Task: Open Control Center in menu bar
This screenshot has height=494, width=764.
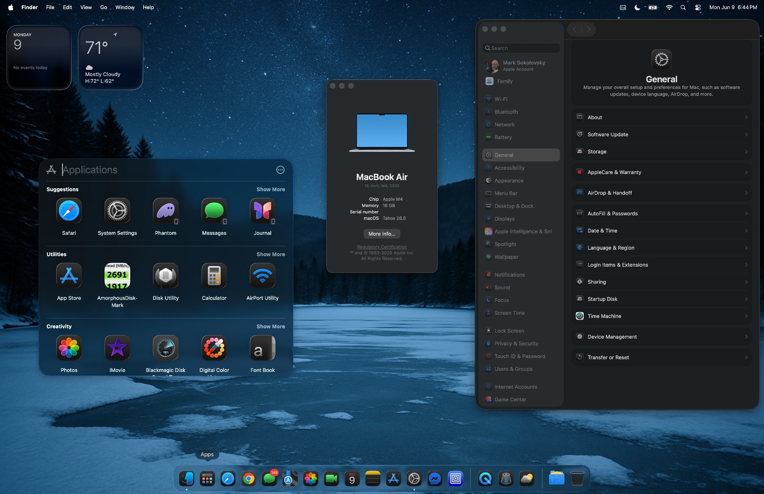Action: [x=698, y=7]
